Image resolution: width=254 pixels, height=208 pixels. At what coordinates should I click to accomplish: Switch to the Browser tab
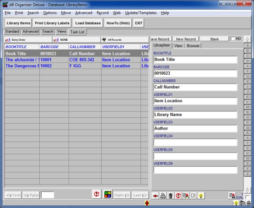coord(193,46)
